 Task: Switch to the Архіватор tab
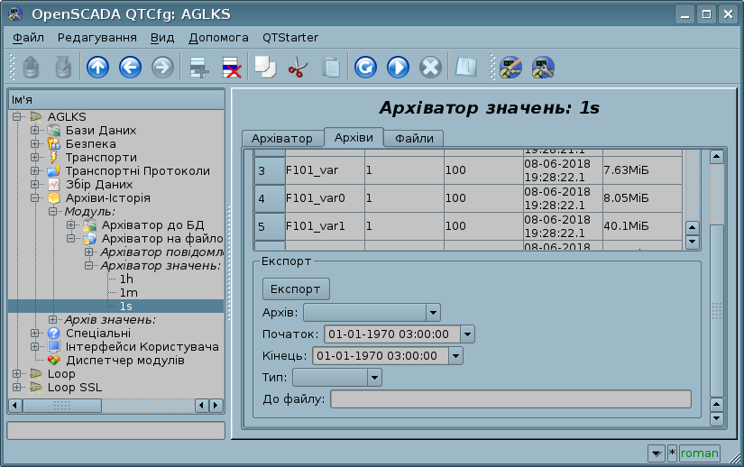tap(282, 139)
